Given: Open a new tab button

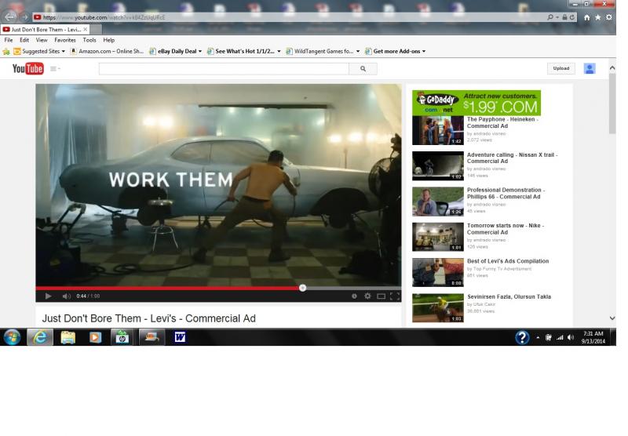Looking at the screenshot, I should 96,30.
